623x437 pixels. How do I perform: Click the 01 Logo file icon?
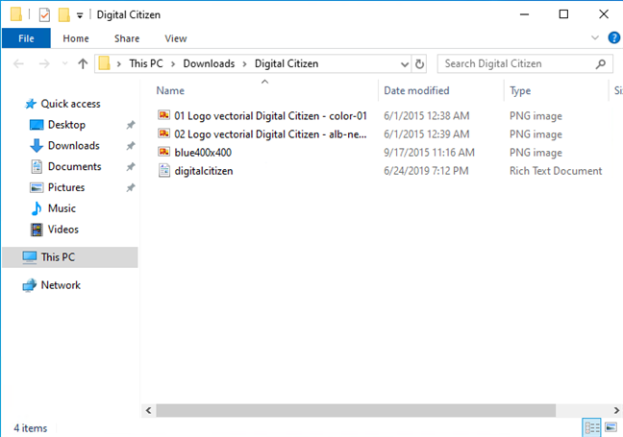[163, 115]
